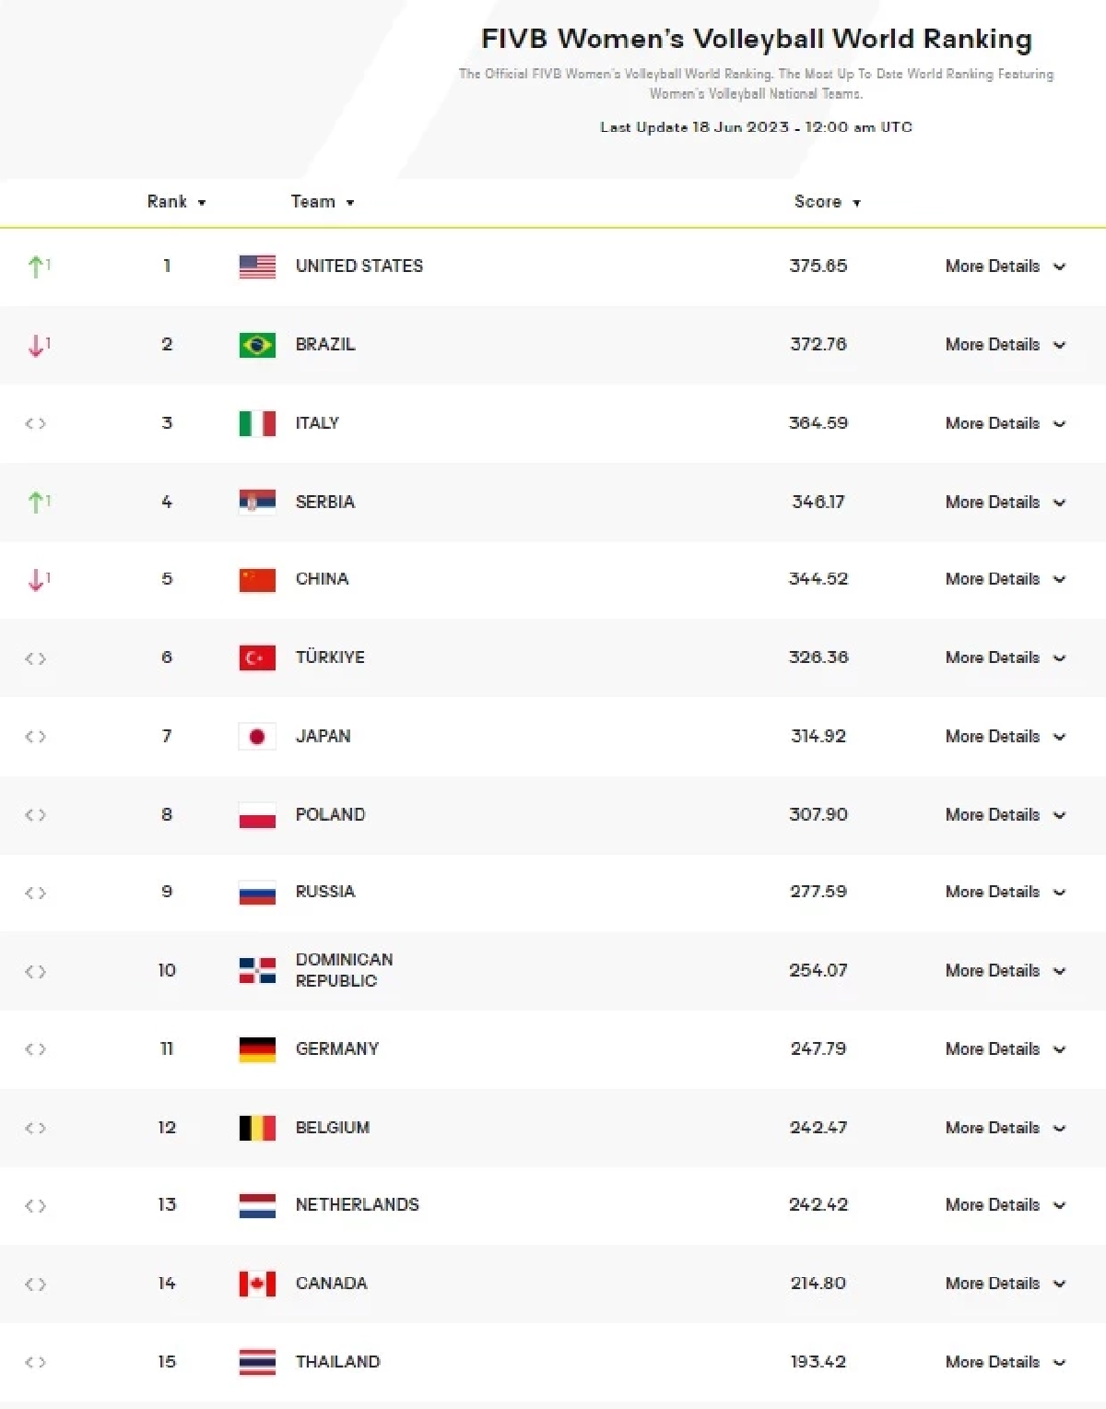Click the United States flag icon

(257, 266)
